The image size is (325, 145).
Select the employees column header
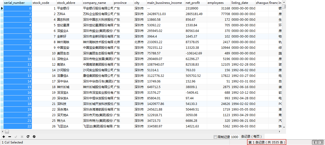[219, 3]
